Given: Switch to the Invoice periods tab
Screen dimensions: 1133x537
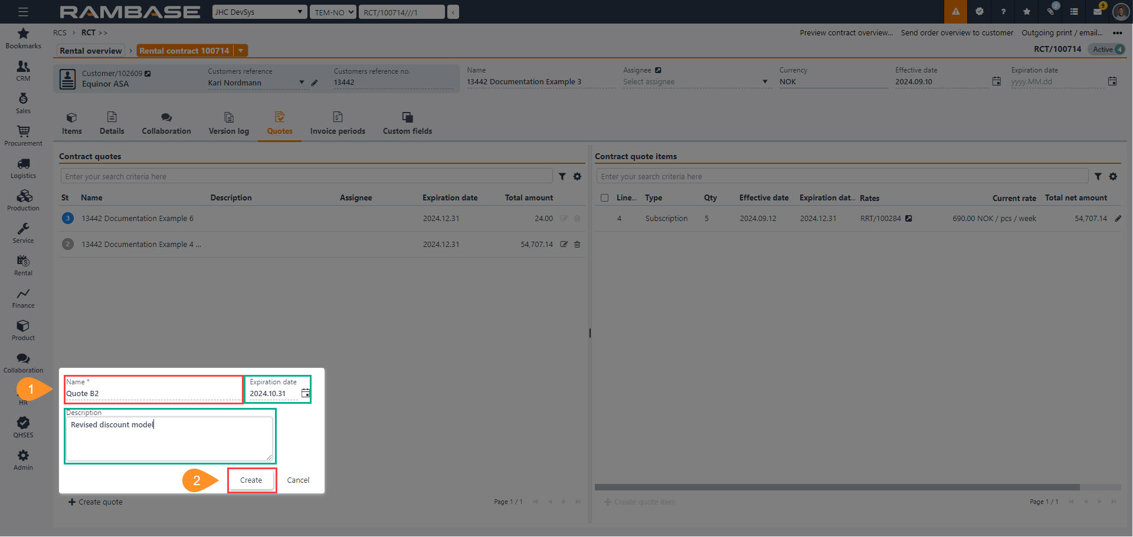Looking at the screenshot, I should (x=338, y=123).
